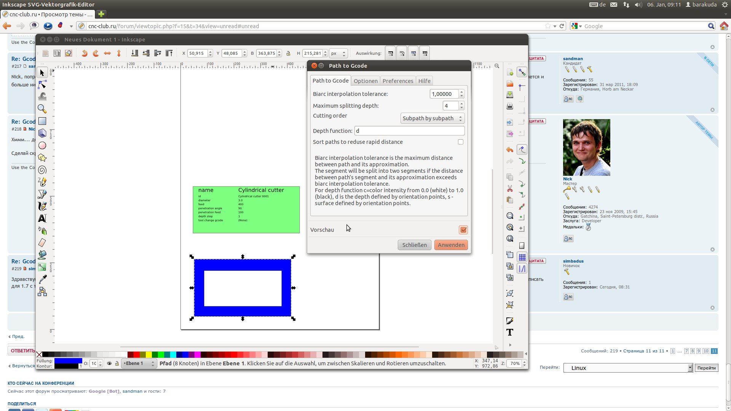Open the Preferences tab
The width and height of the screenshot is (731, 411).
click(397, 81)
